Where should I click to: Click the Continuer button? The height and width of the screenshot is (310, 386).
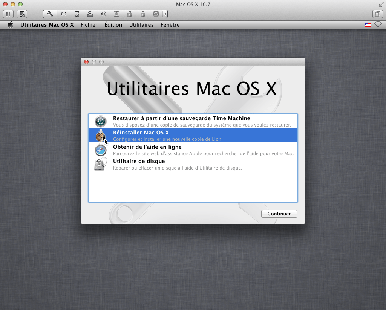(279, 214)
